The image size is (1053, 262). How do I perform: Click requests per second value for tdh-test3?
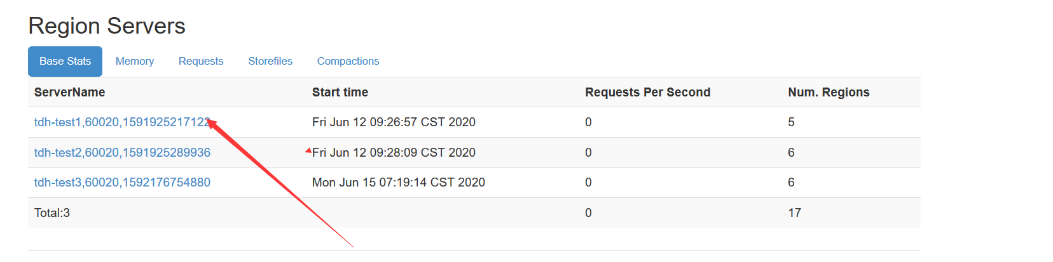(x=588, y=183)
